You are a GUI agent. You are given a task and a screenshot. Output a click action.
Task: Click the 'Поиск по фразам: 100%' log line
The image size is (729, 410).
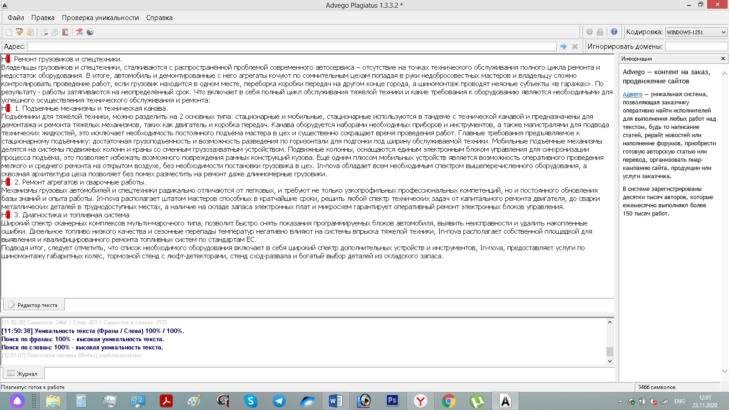tap(82, 339)
